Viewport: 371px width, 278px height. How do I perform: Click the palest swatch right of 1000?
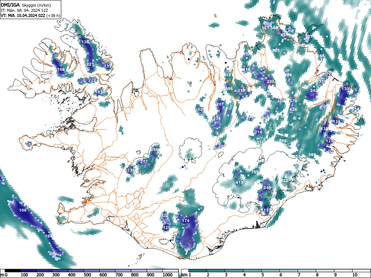coord(170,271)
